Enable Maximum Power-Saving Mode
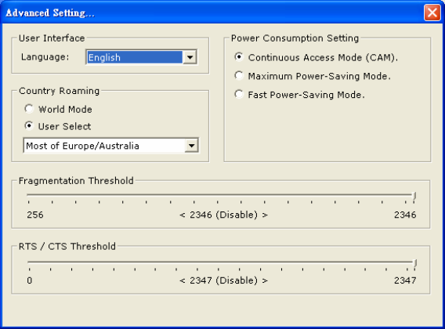The width and height of the screenshot is (445, 329). coord(239,76)
